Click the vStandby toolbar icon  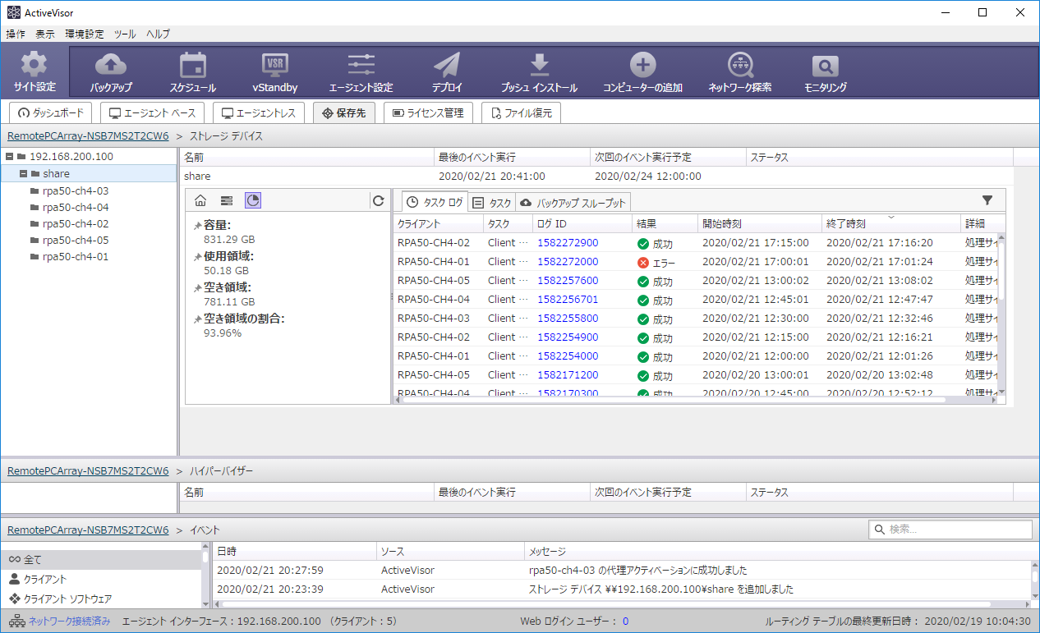click(x=274, y=65)
